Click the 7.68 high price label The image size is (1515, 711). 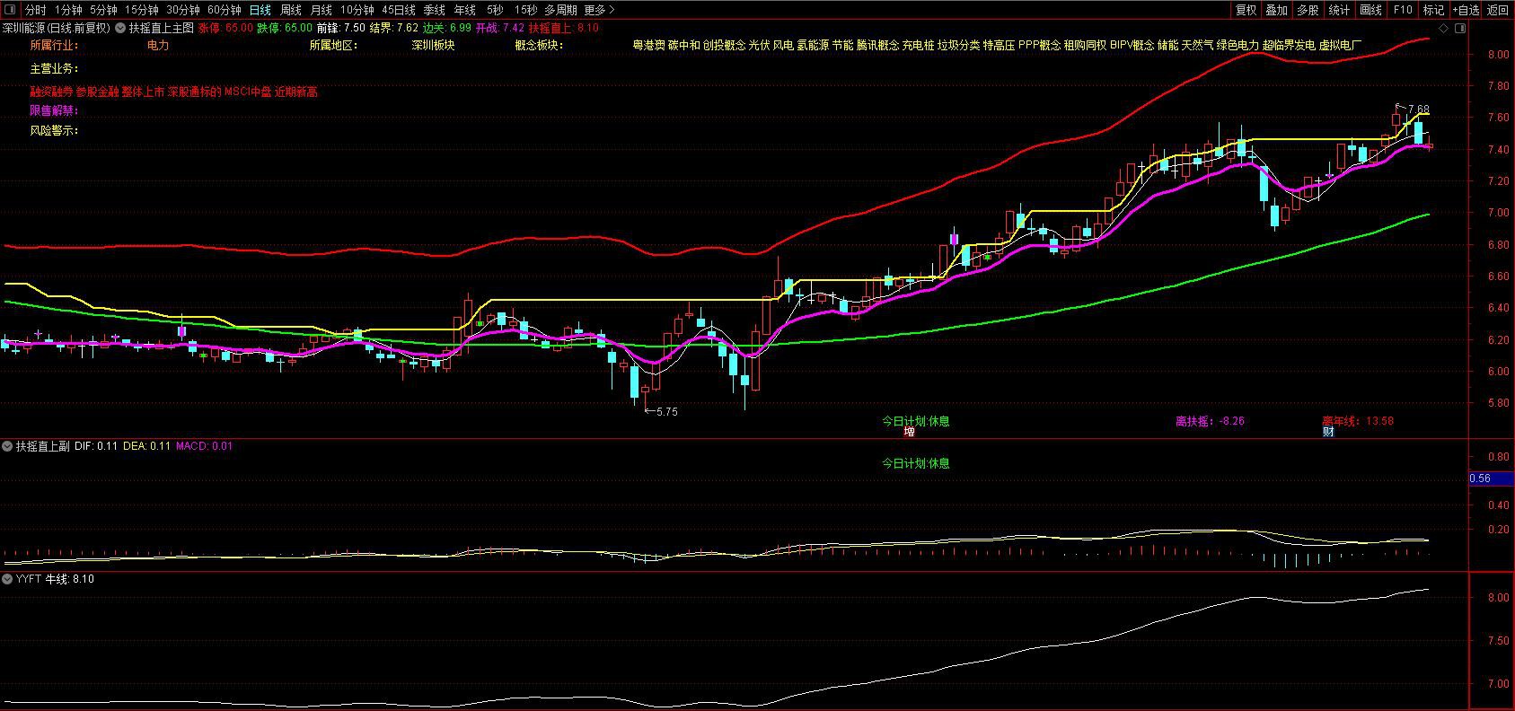[x=1418, y=110]
